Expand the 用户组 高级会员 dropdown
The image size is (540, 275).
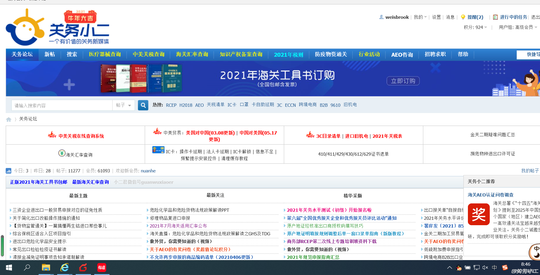(518, 27)
